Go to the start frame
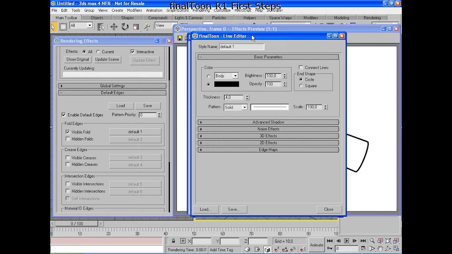The height and width of the screenshot is (254, 452). 329,241
